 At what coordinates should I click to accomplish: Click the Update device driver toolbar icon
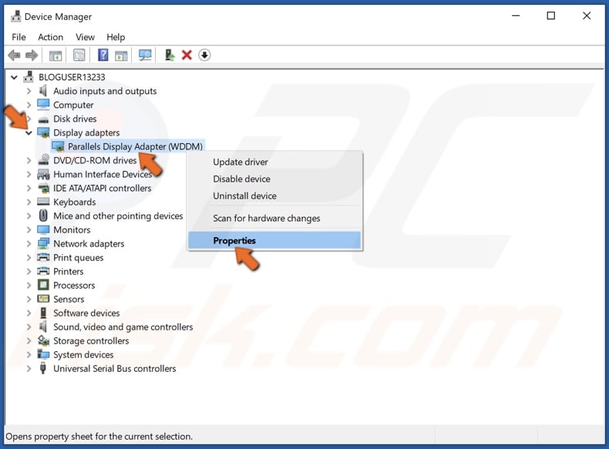[170, 55]
